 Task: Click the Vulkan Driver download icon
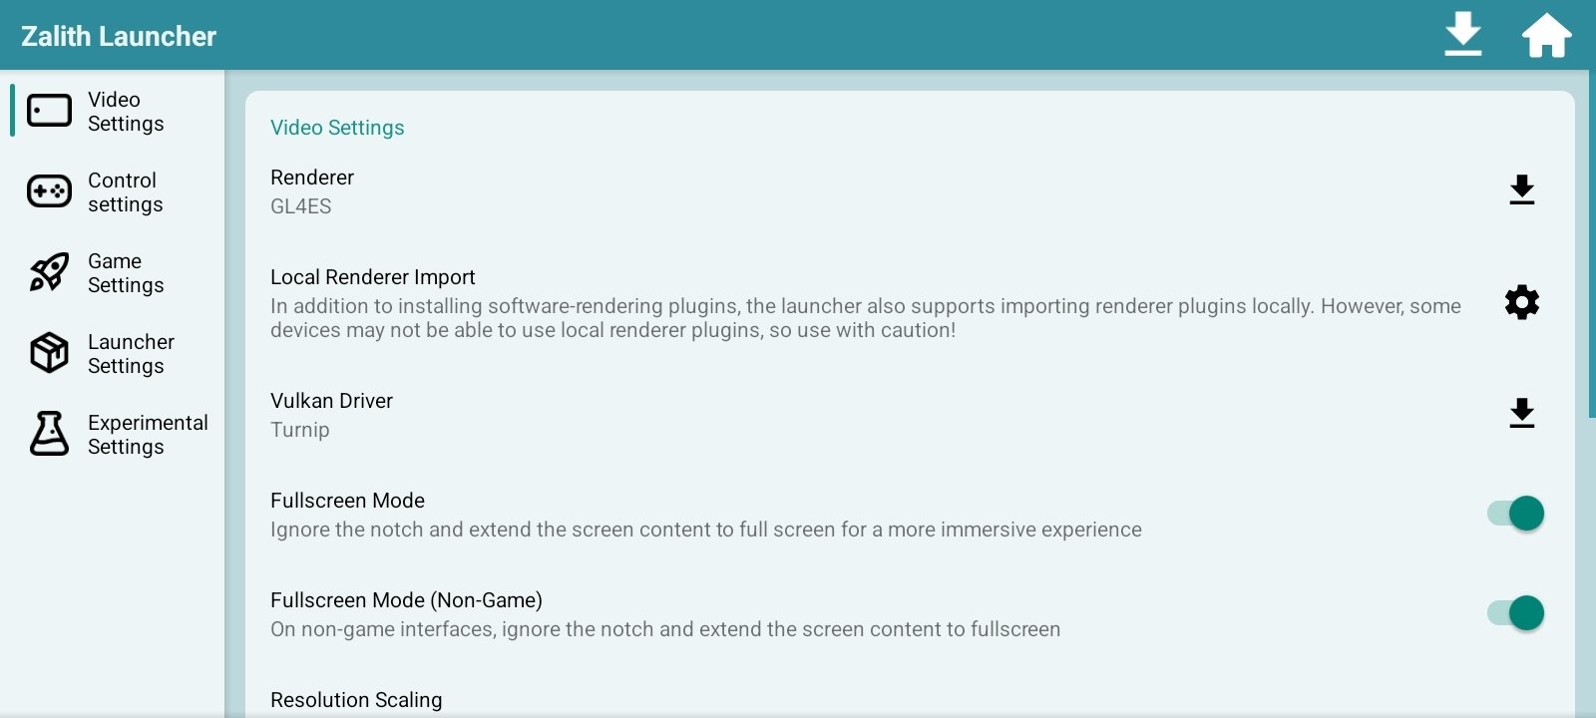[x=1521, y=413]
